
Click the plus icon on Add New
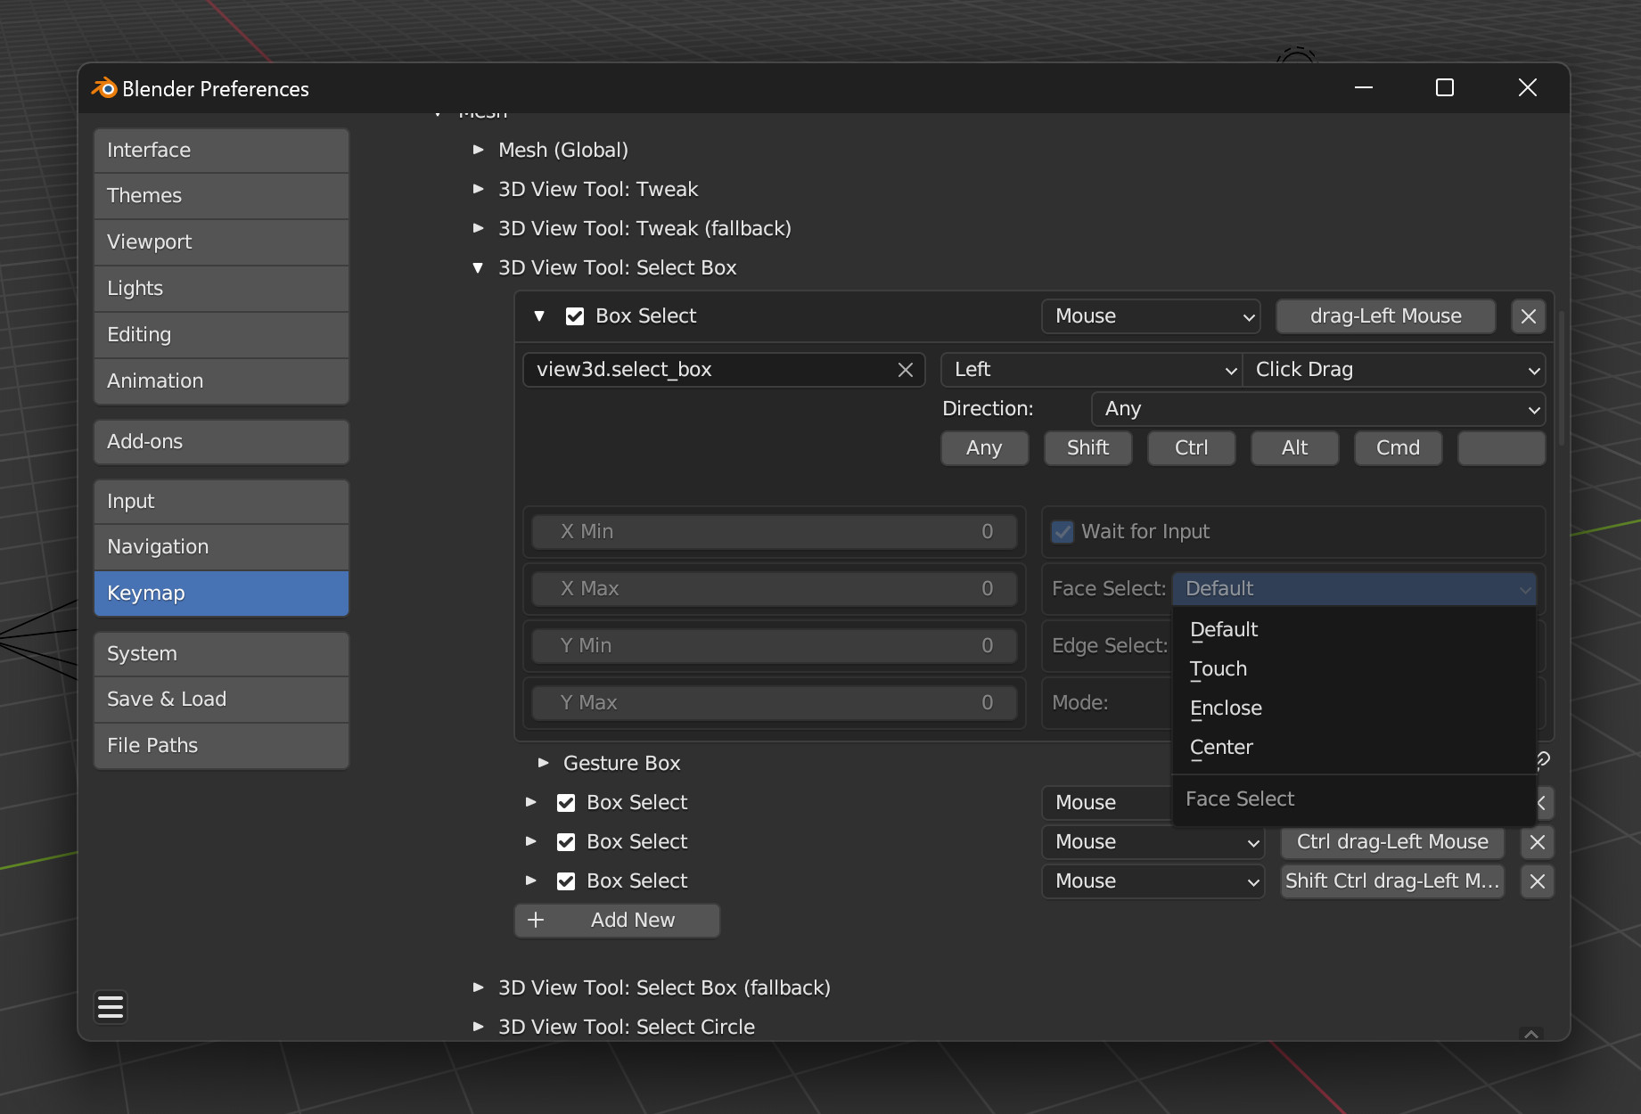(x=536, y=921)
